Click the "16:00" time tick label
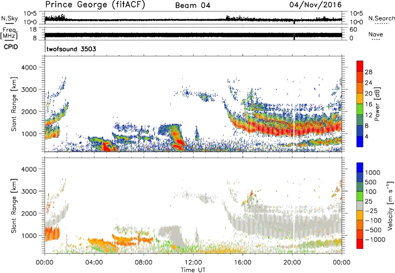Image resolution: width=395 pixels, height=273 pixels. tap(242, 263)
